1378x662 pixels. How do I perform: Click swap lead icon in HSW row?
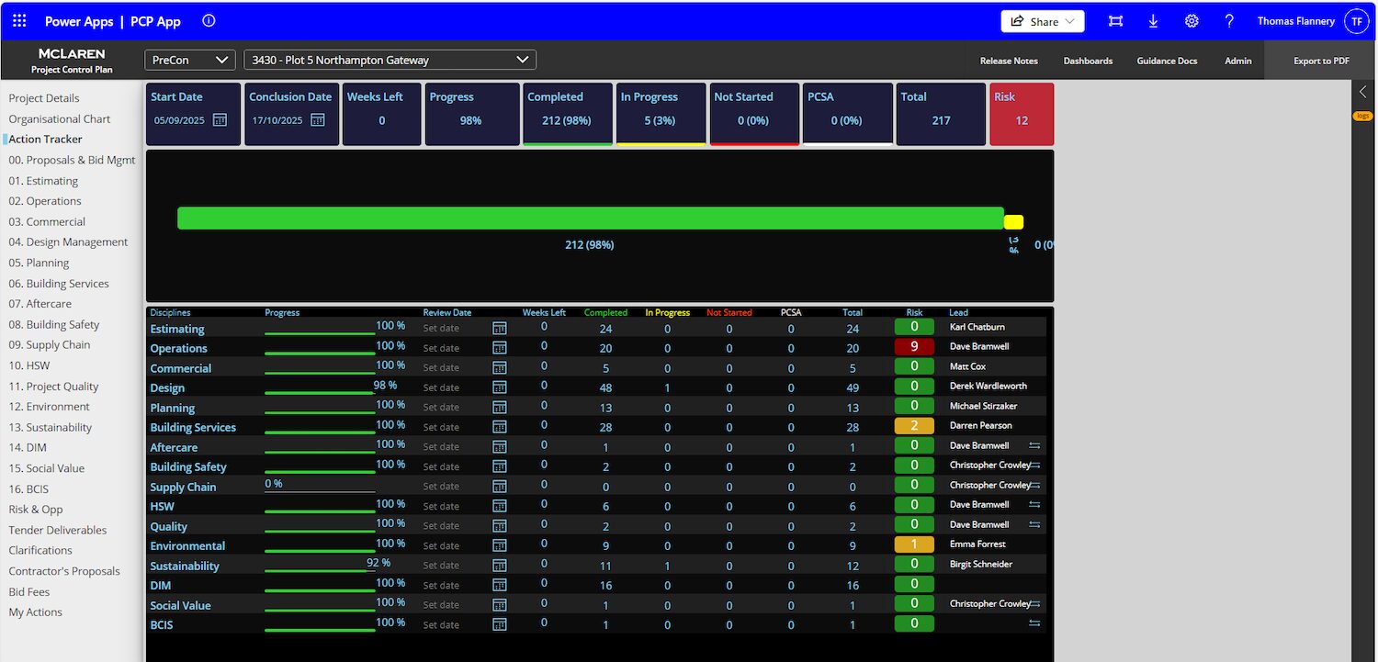[x=1034, y=504]
